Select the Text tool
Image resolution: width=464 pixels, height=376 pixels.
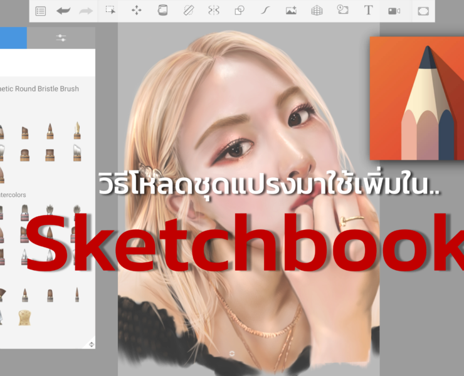tap(369, 11)
